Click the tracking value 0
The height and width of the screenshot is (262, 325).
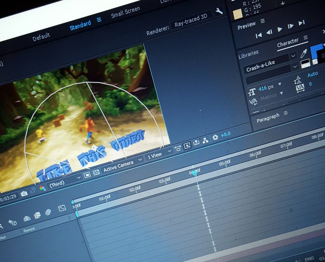[310, 84]
